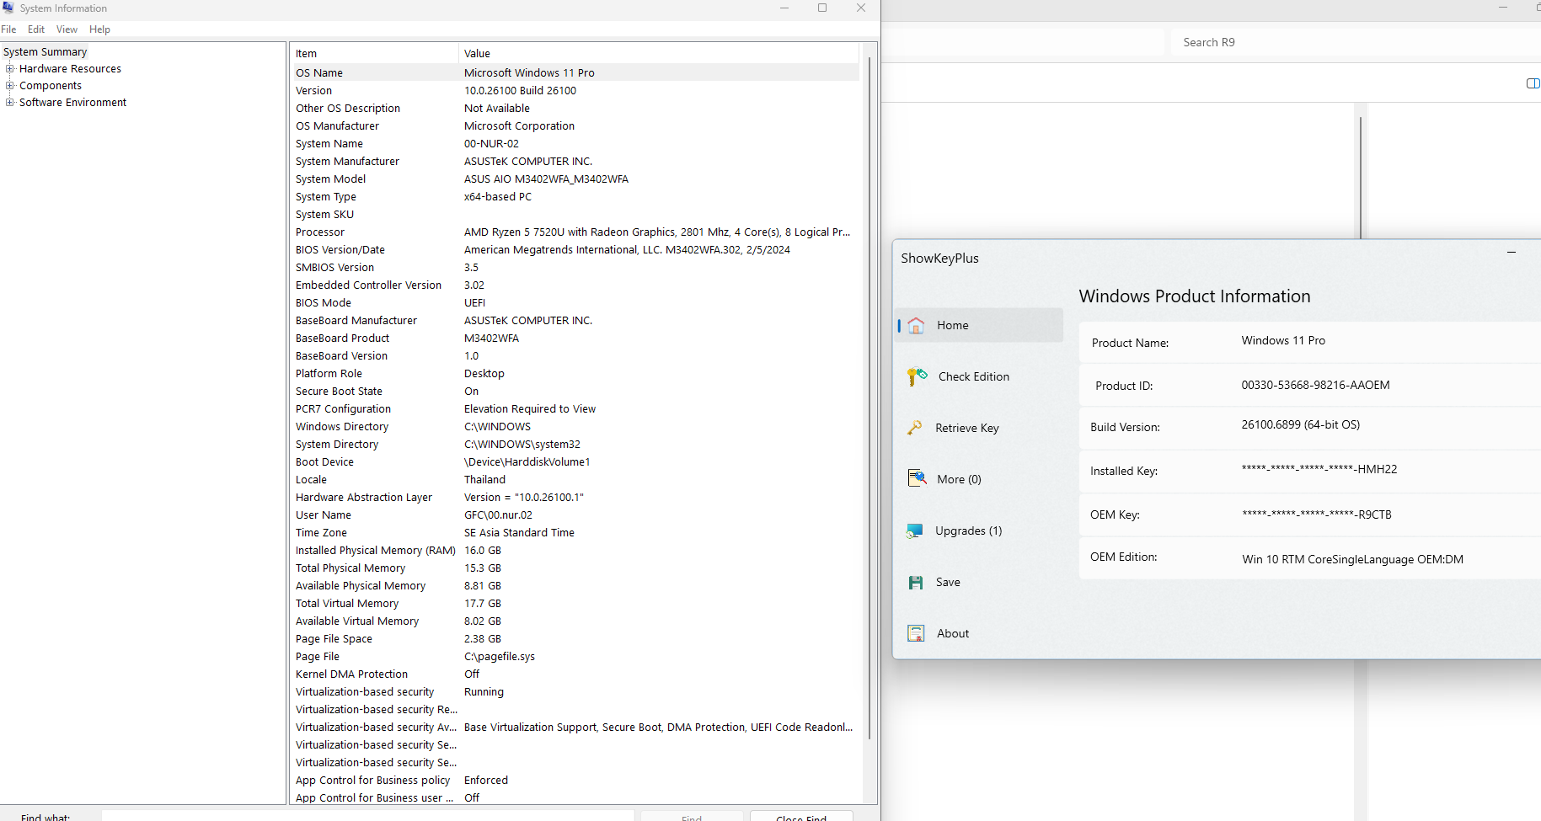
Task: Open the Retrieve Key section
Action: [966, 428]
